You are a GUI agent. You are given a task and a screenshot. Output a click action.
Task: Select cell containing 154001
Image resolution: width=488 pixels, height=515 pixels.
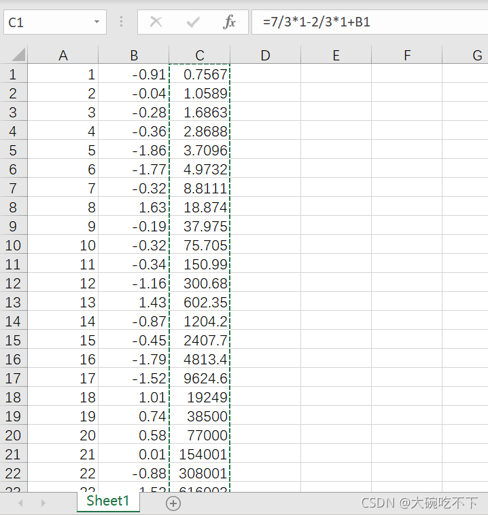click(x=199, y=454)
